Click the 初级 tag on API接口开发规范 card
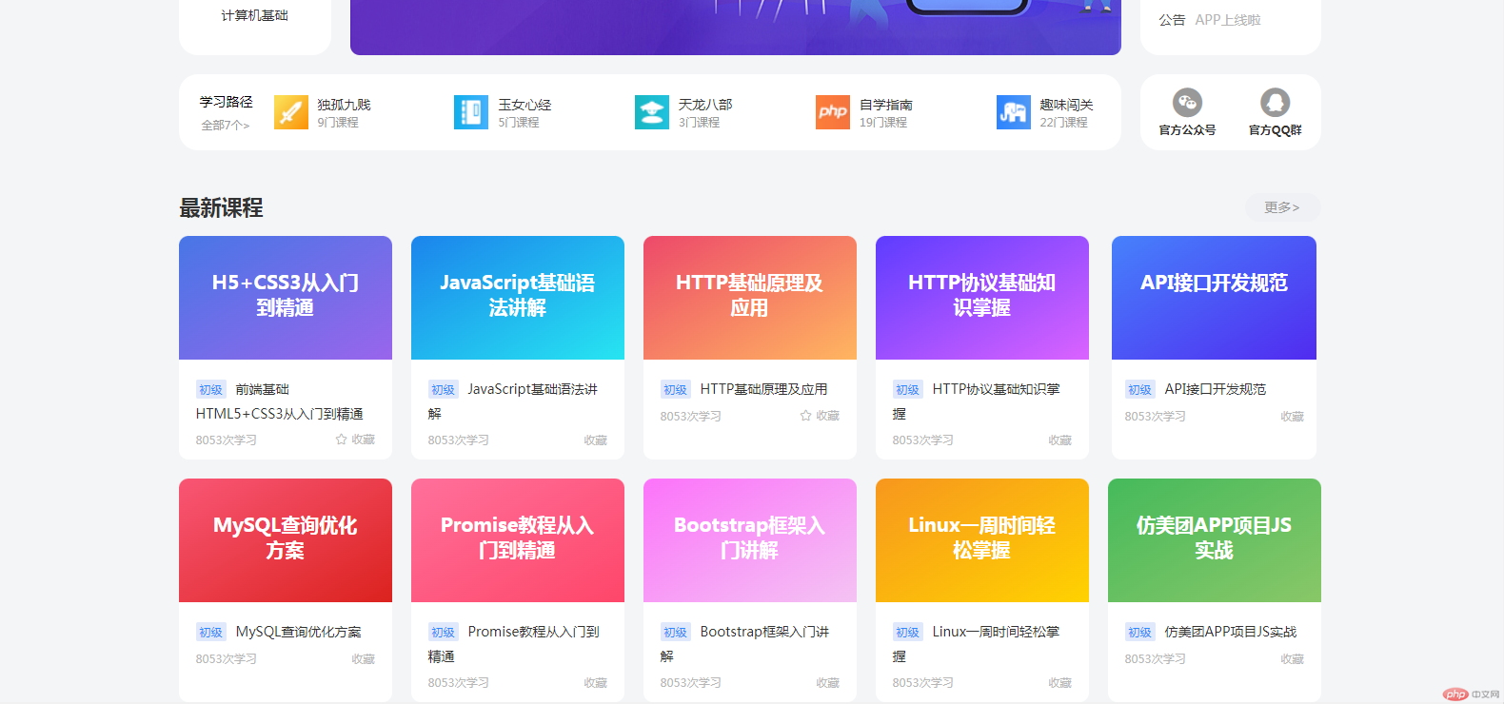The width and height of the screenshot is (1504, 704). (1140, 390)
